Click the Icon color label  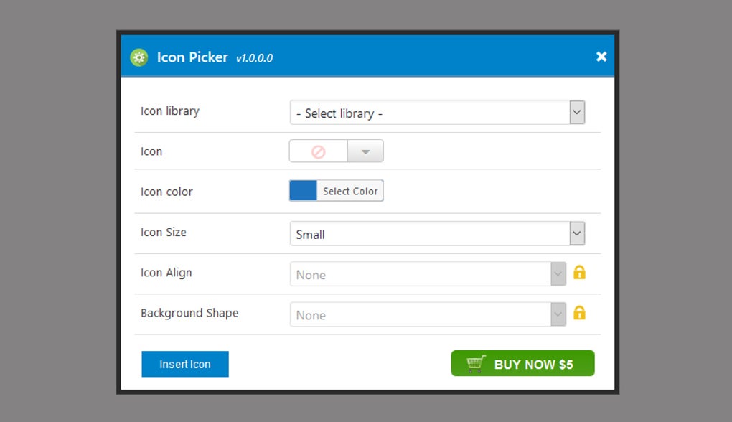[x=166, y=192]
